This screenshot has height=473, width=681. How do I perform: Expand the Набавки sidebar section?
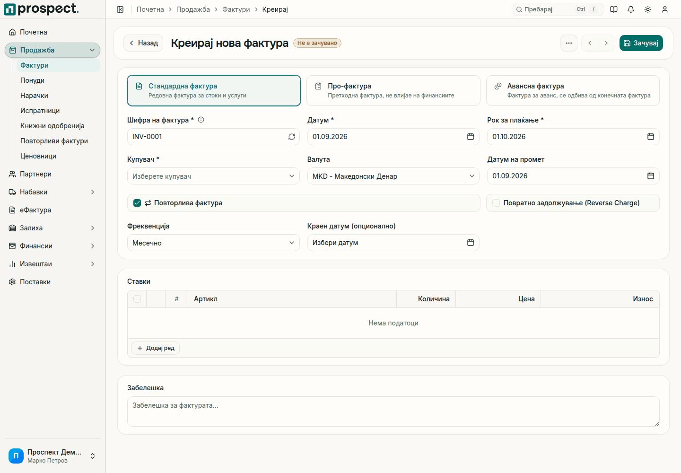coord(52,192)
